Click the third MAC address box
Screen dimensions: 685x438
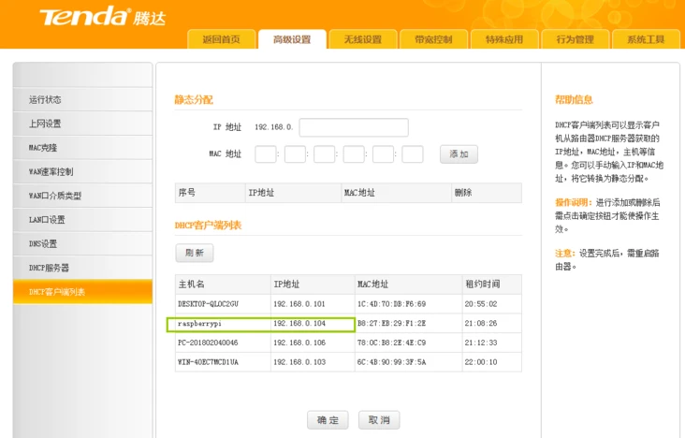[x=324, y=153]
